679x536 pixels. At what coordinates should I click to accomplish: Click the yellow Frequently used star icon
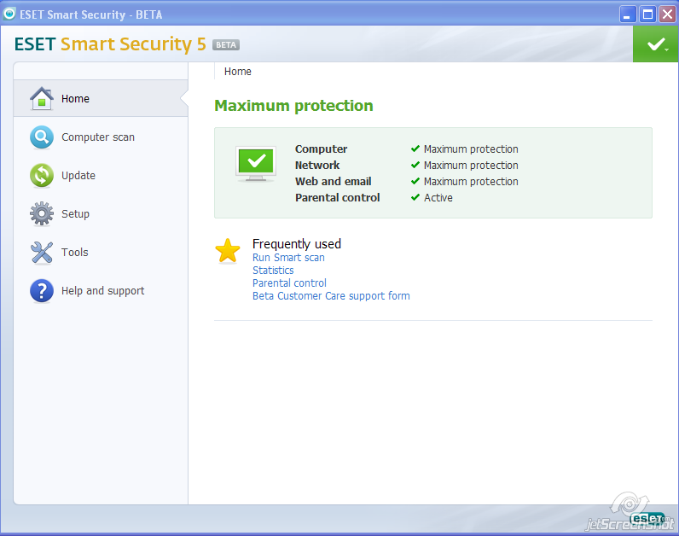pos(228,251)
